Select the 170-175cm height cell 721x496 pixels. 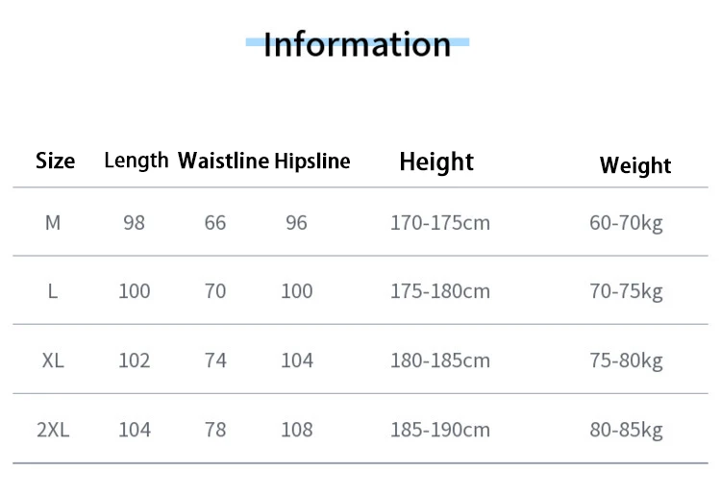(x=440, y=223)
